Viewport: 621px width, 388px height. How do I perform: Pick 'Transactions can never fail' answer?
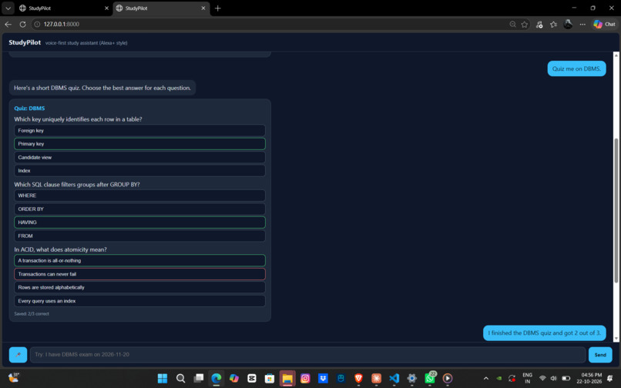139,274
